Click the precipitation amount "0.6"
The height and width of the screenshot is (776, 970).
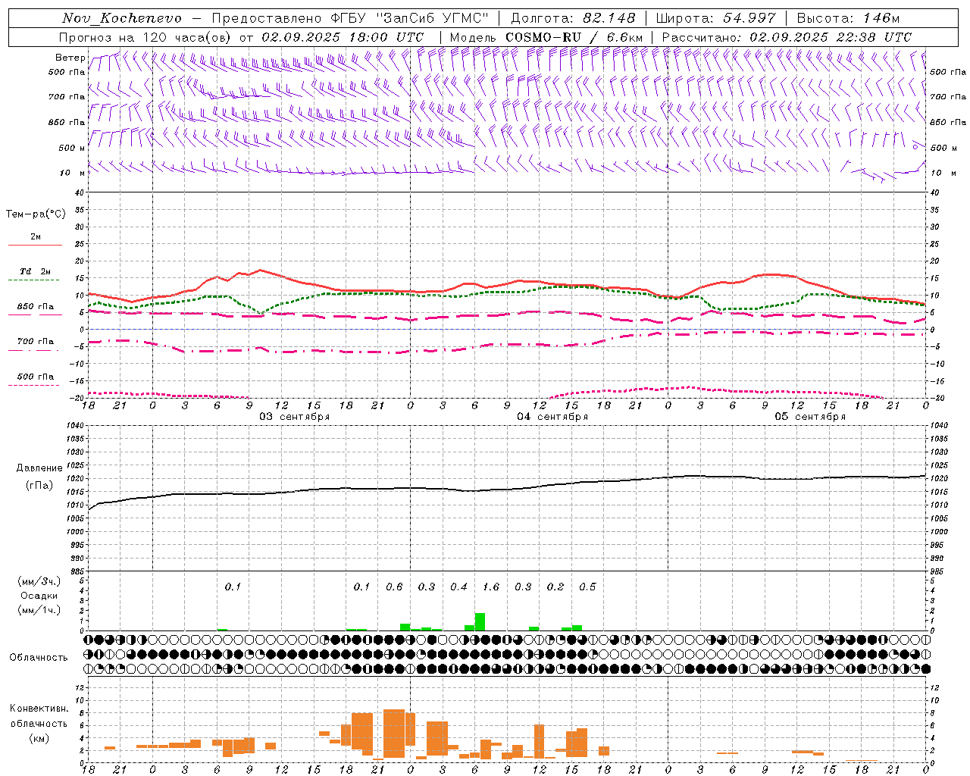[394, 587]
